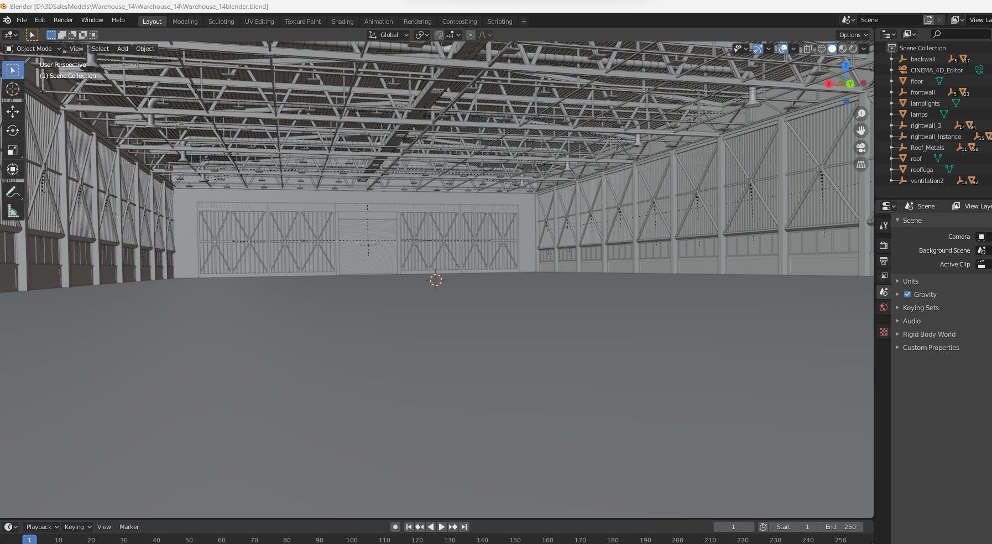Expand the backwall item in outliner
Image resolution: width=992 pixels, height=544 pixels.
click(891, 59)
